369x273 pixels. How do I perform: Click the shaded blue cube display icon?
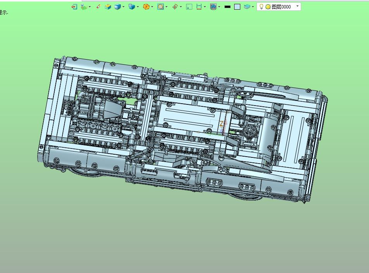point(117,7)
